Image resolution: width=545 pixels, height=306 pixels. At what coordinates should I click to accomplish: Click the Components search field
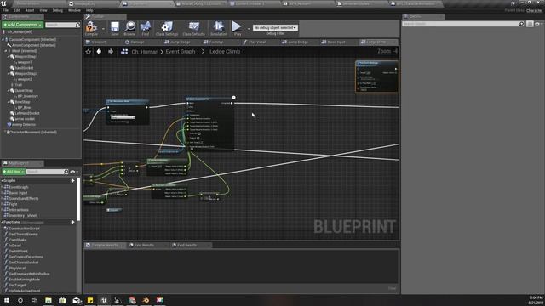click(60, 25)
